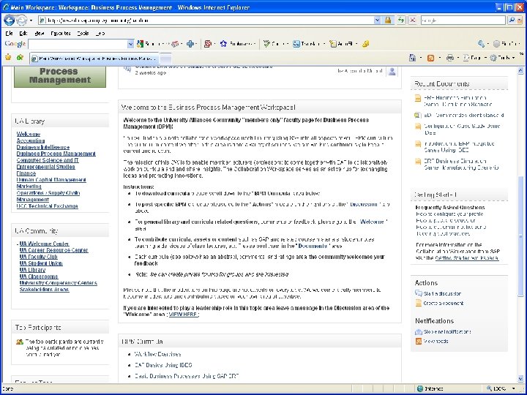Open Business Intelligence link in UA Library

click(43, 147)
